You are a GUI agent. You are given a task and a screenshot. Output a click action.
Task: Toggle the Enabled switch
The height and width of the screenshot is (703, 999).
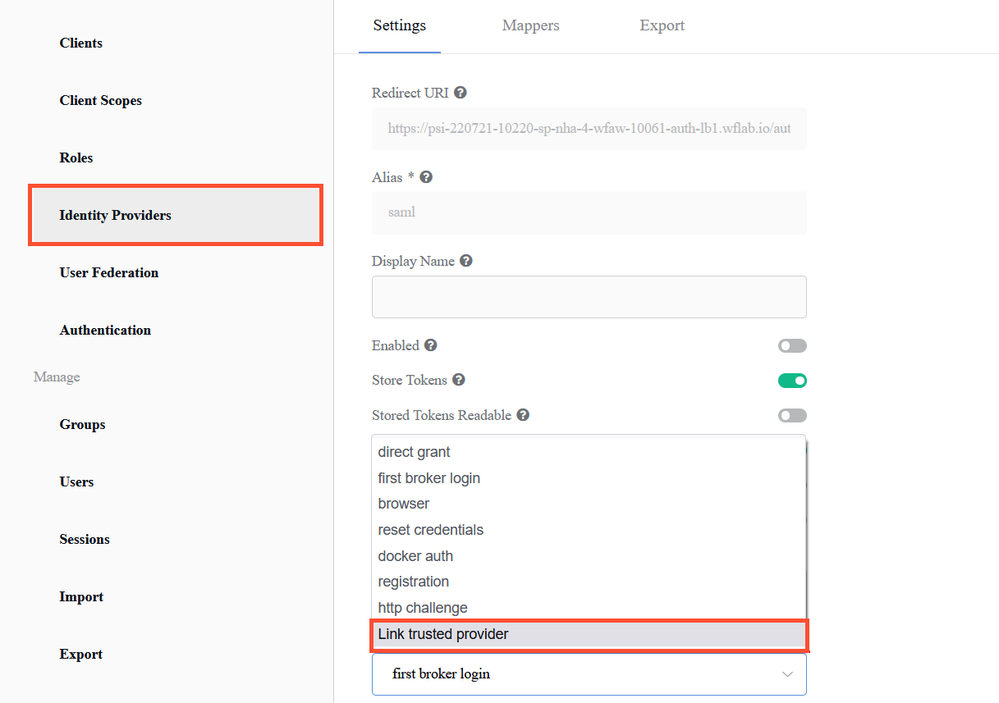click(792, 346)
